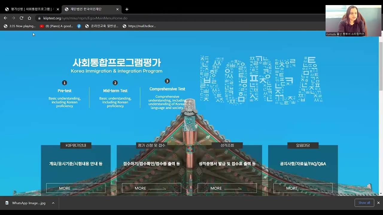The image size is (383, 215).
Task: Select the Mid-term Test label
Action: (115, 91)
